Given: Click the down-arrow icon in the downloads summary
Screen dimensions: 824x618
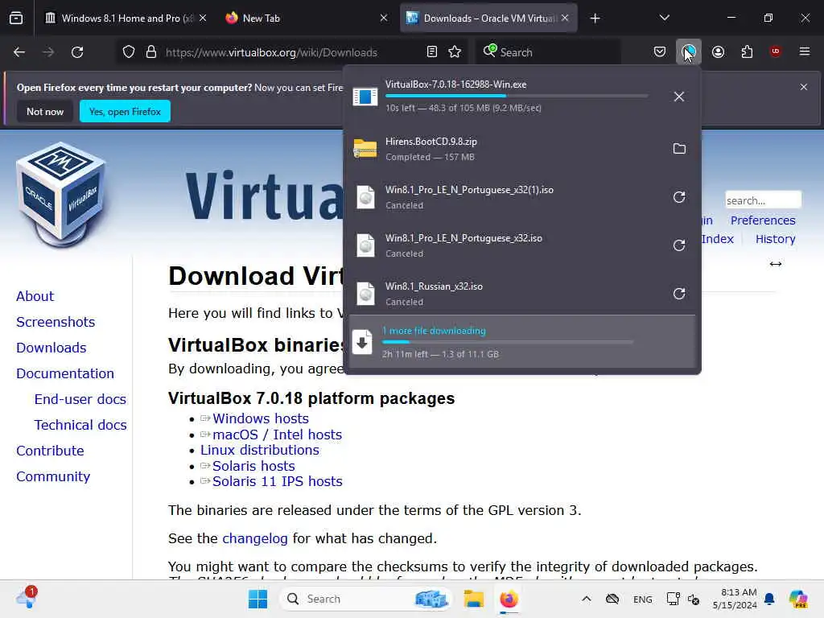Looking at the screenshot, I should click(362, 342).
